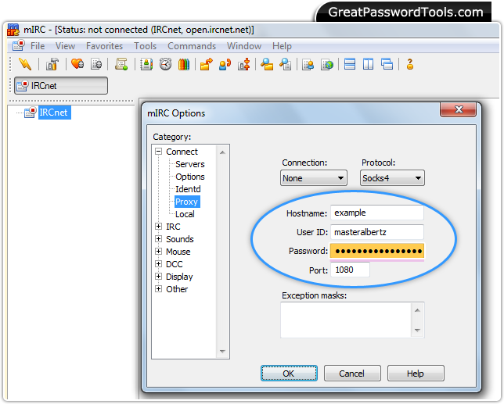Image resolution: width=504 pixels, height=404 pixels.
Task: Open the Connection dropdown showing None
Action: tap(313, 177)
